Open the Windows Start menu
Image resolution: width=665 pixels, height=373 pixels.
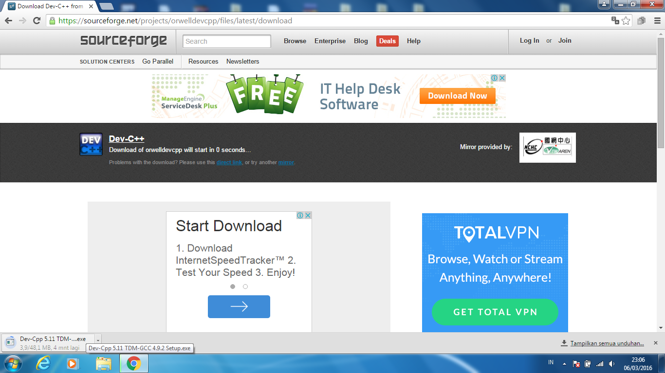point(13,363)
